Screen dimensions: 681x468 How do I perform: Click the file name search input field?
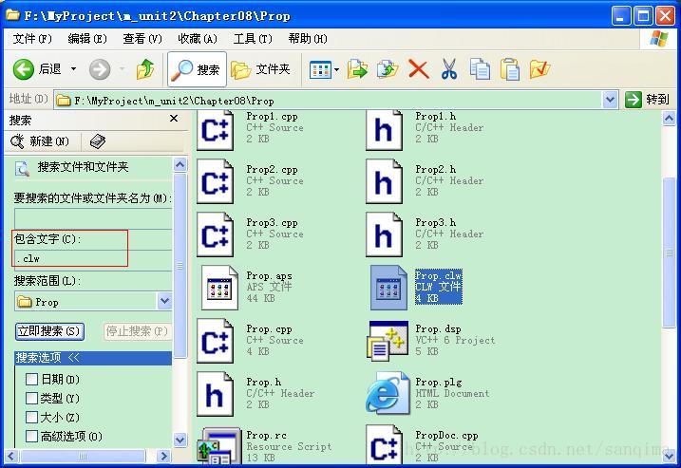93,218
